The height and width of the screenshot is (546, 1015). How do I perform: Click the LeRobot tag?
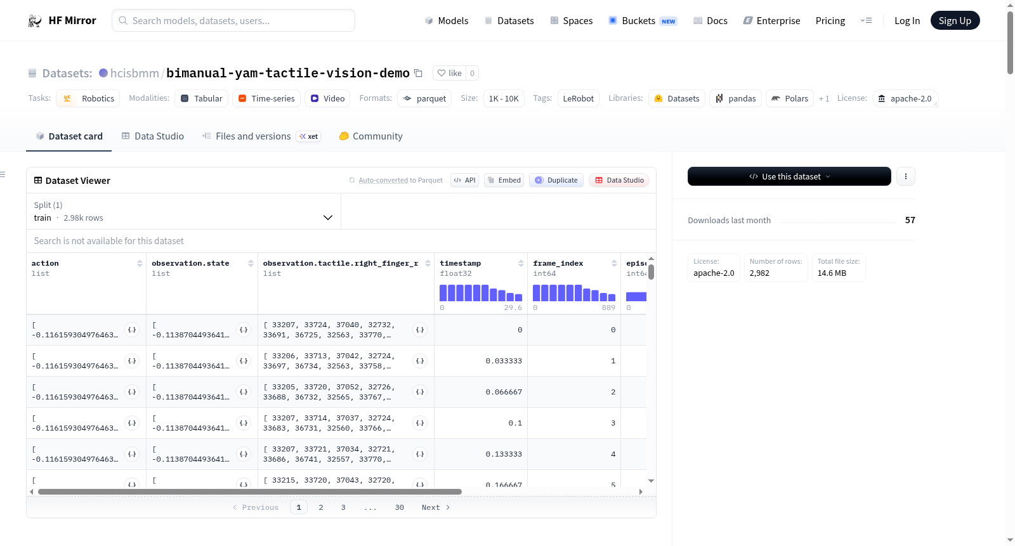point(579,98)
